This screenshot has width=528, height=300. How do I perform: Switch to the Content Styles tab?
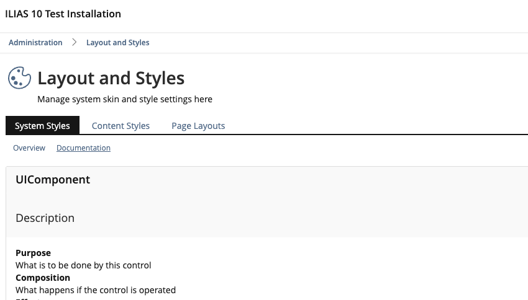tap(121, 126)
